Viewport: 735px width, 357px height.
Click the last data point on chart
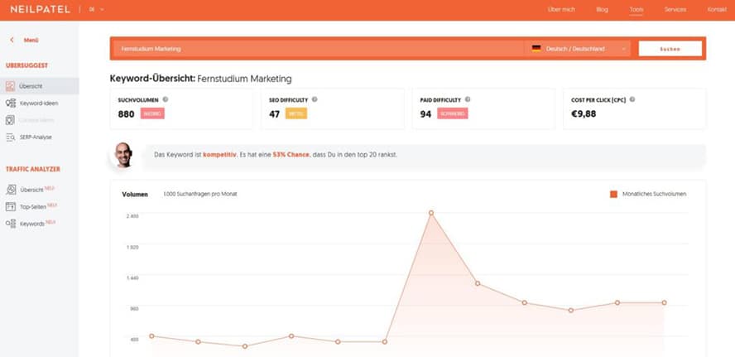664,302
